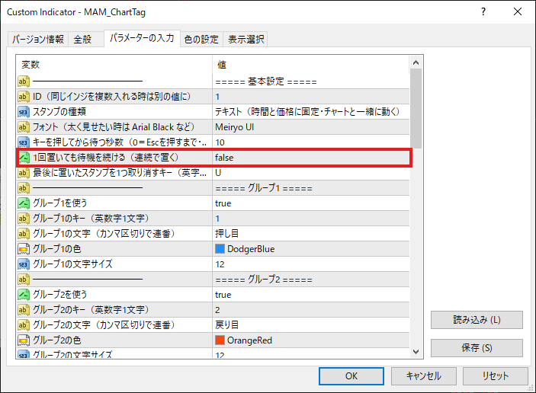Click the help question mark in title bar
Image resolution: width=536 pixels, height=393 pixels.
pos(483,12)
